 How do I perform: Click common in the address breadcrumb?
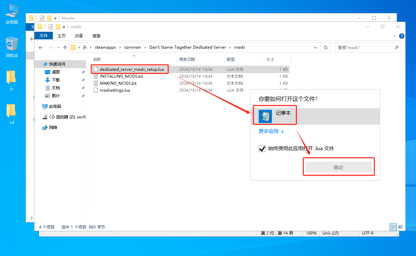(x=132, y=47)
